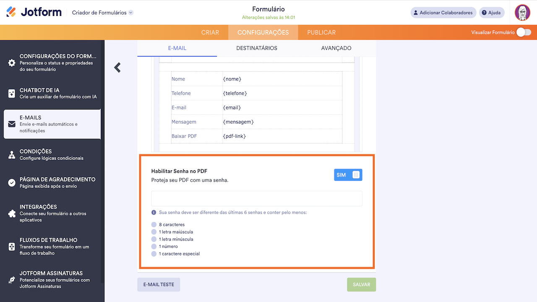Switch to the Destinatários tab
Image resolution: width=537 pixels, height=302 pixels.
(x=257, y=48)
